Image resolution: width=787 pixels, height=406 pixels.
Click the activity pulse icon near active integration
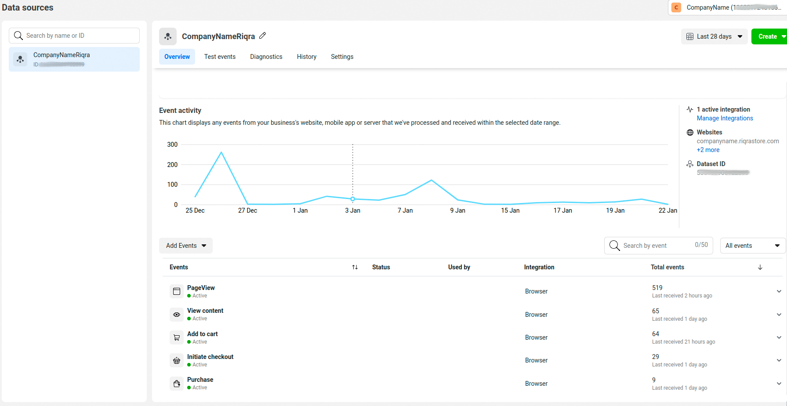(x=690, y=109)
